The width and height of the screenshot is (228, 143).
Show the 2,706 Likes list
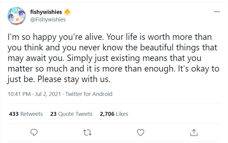click(x=114, y=114)
